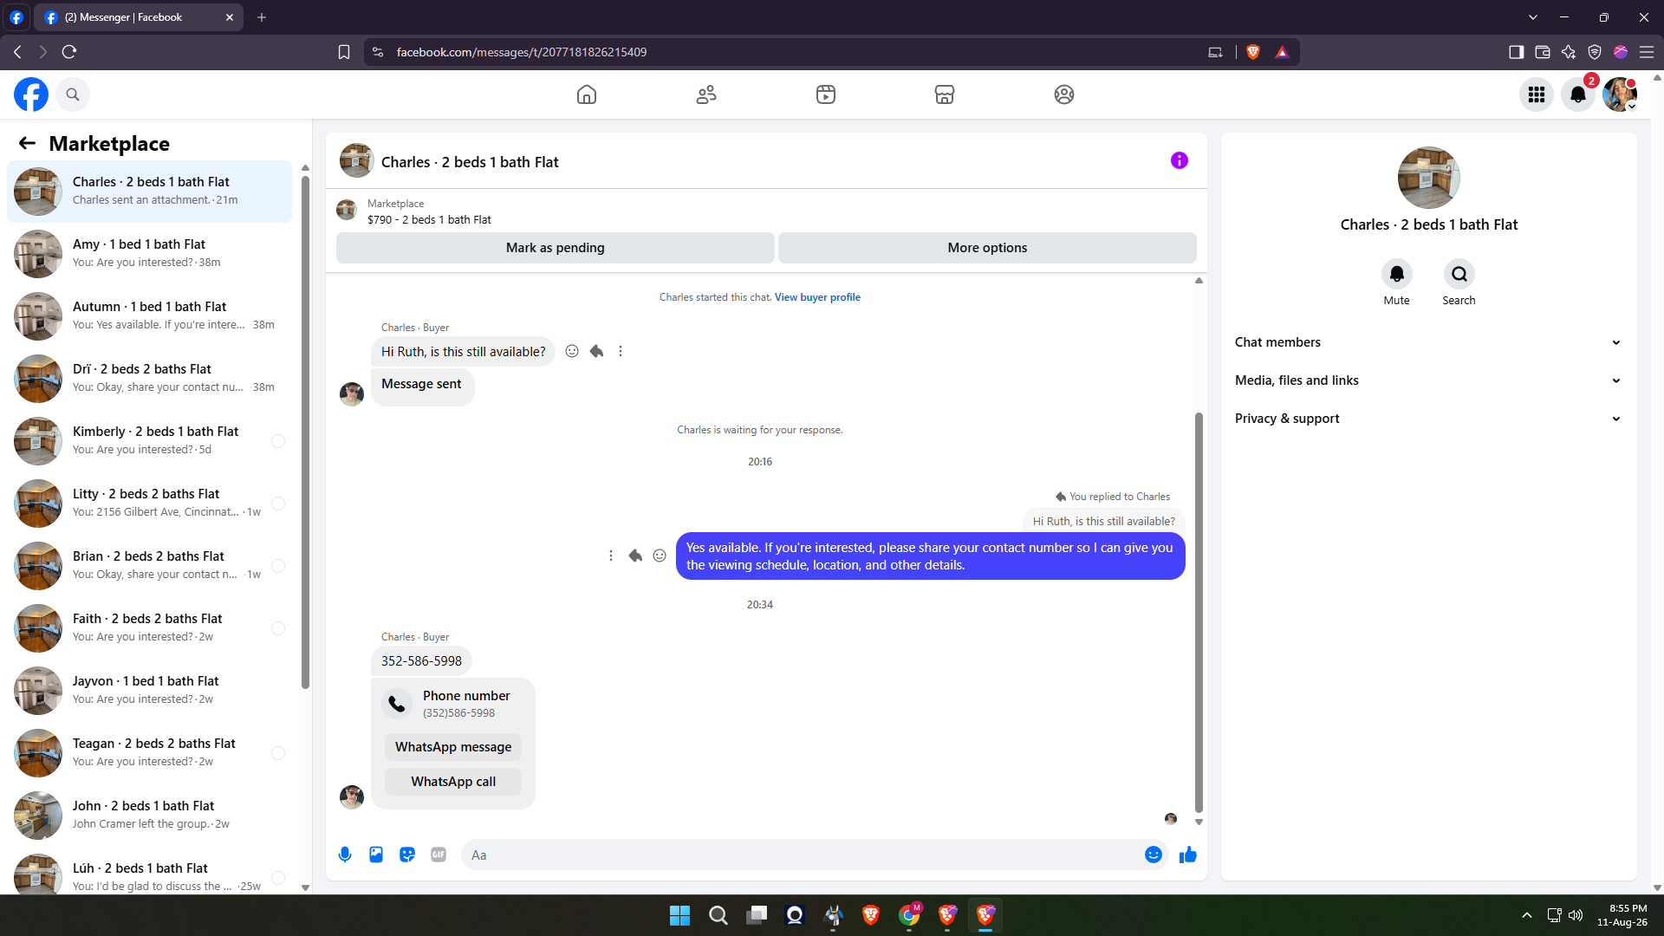This screenshot has height=936, width=1664.
Task: Expand Privacy & support section
Action: 1428,419
